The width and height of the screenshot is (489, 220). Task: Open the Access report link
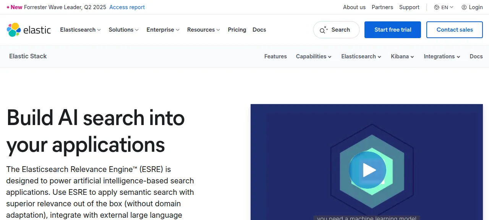pos(127,7)
